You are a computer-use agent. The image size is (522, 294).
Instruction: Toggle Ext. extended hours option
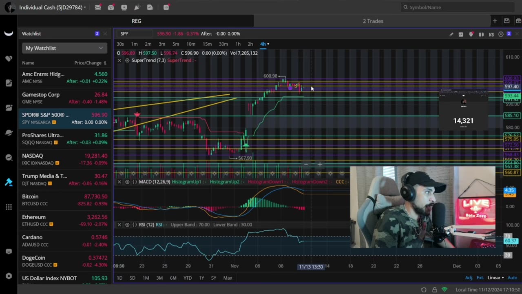click(480, 278)
